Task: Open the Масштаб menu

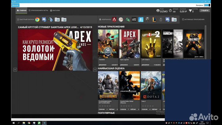Action: (15, 5)
